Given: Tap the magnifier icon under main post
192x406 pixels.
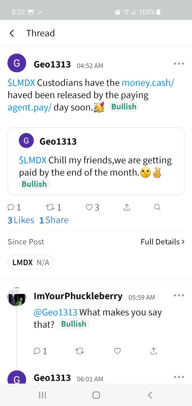Looking at the screenshot, I should 157,207.
